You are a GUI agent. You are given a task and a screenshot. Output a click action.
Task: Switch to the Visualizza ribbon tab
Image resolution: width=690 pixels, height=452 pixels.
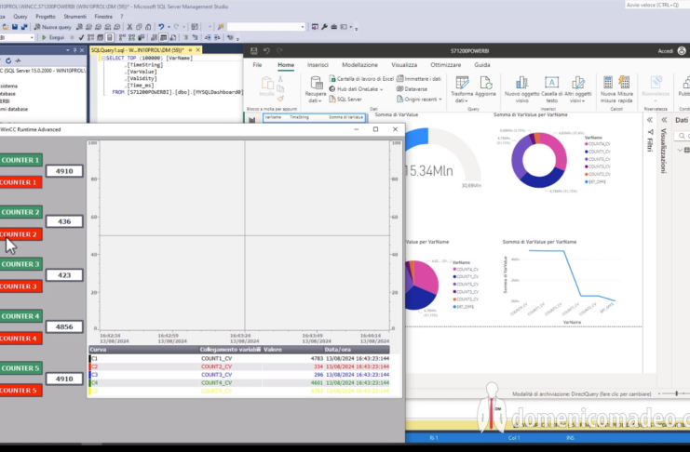(x=404, y=64)
